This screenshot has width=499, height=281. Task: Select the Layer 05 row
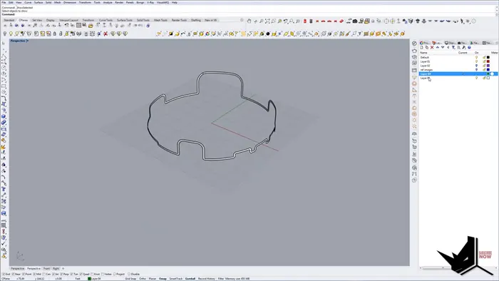coord(458,78)
